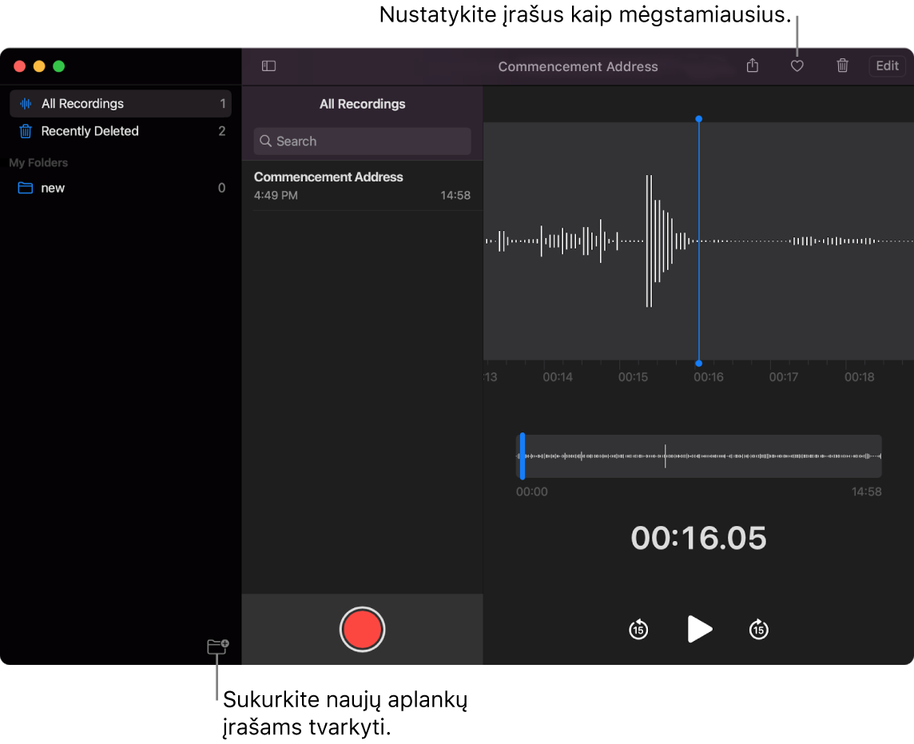The height and width of the screenshot is (744, 914).
Task: Skip forward 15 seconds in playback
Action: (757, 629)
